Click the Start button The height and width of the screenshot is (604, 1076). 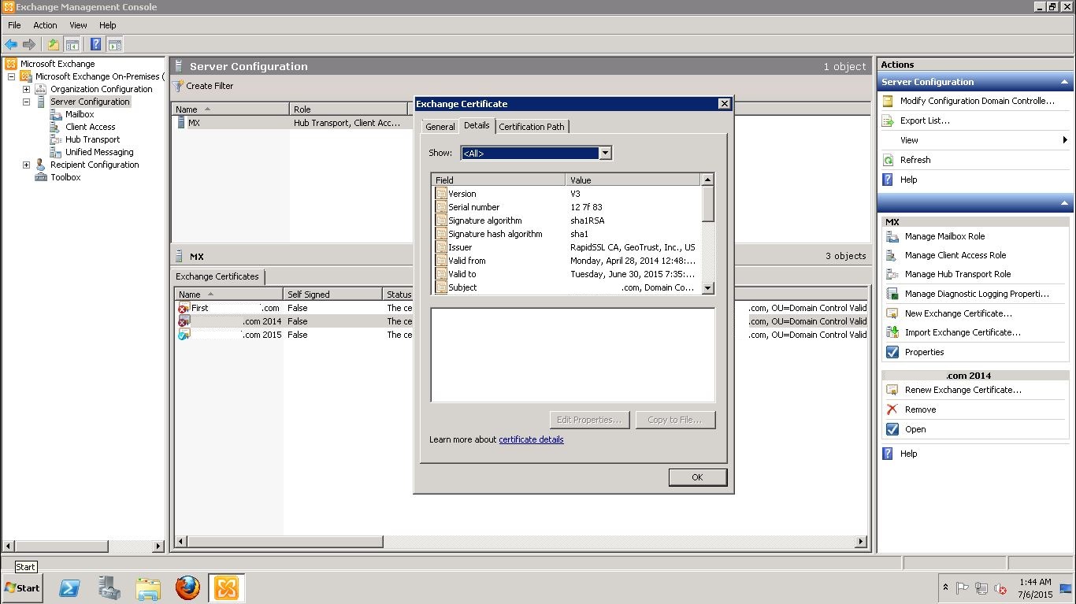[23, 587]
